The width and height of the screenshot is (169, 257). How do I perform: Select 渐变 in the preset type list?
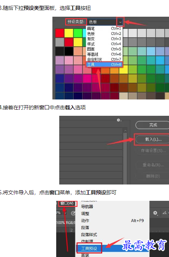click(x=104, y=39)
